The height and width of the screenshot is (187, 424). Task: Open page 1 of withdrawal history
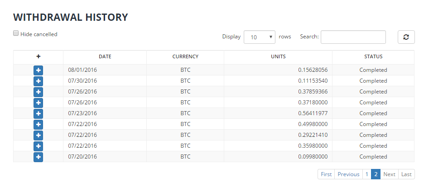click(367, 174)
